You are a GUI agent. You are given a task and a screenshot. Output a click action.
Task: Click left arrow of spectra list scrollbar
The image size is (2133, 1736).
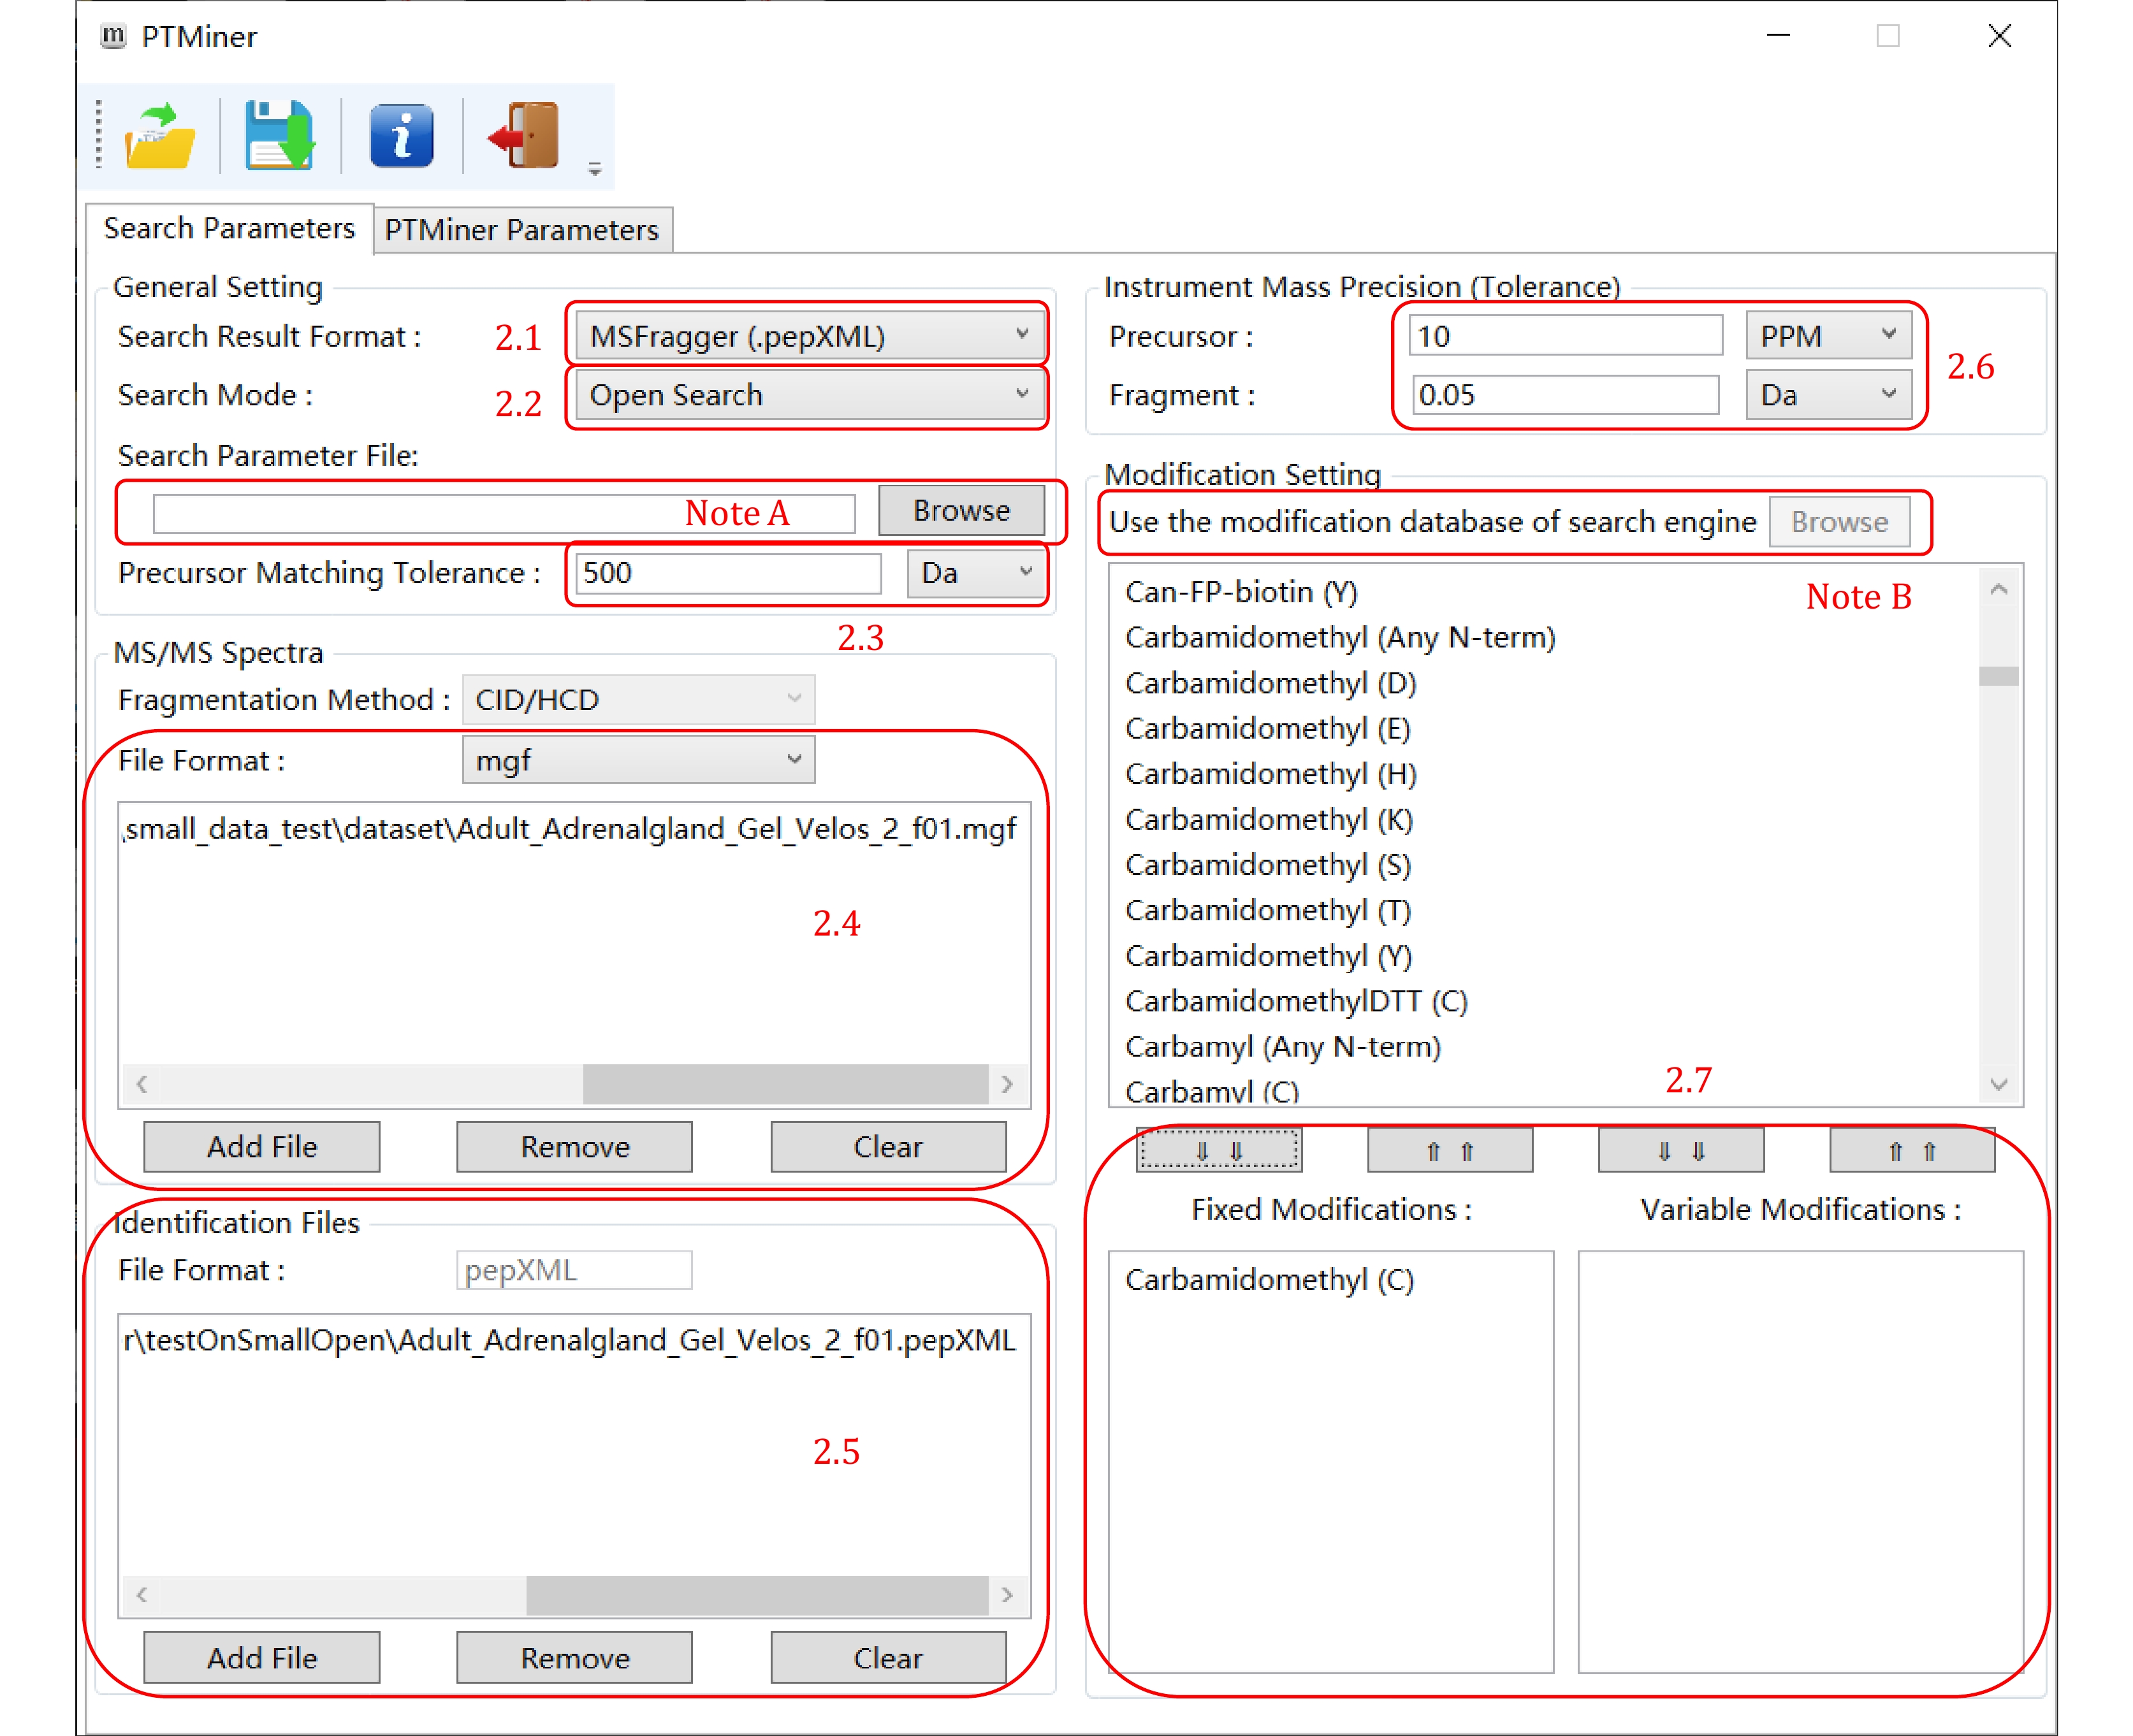pyautogui.click(x=142, y=1084)
